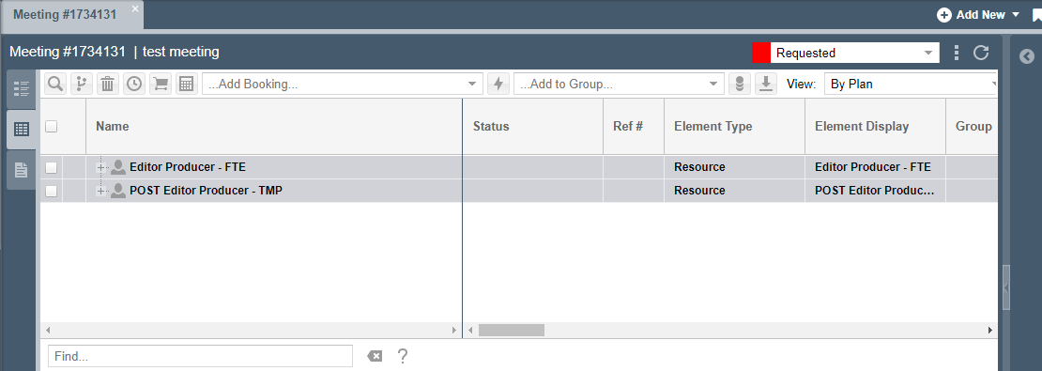The width and height of the screenshot is (1042, 371).
Task: Click the Element Type column header
Action: [x=713, y=126]
